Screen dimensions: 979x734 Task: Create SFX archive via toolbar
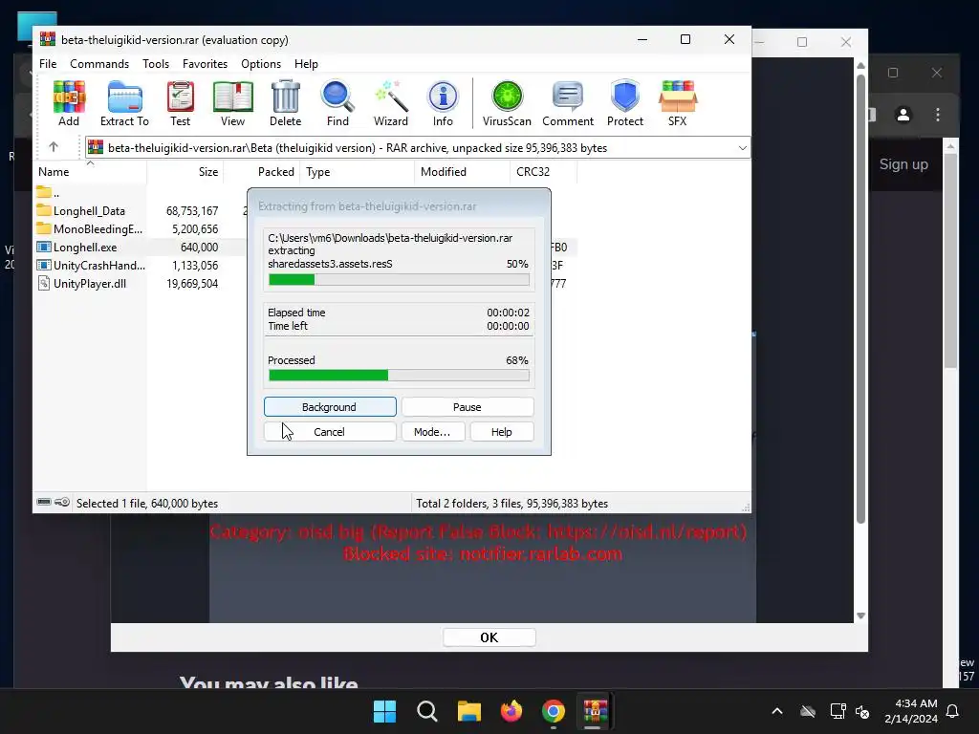(678, 103)
